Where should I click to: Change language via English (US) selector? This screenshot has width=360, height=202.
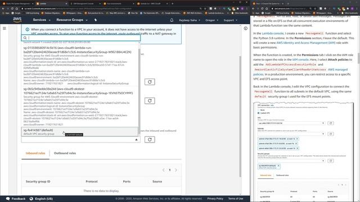tap(41, 199)
